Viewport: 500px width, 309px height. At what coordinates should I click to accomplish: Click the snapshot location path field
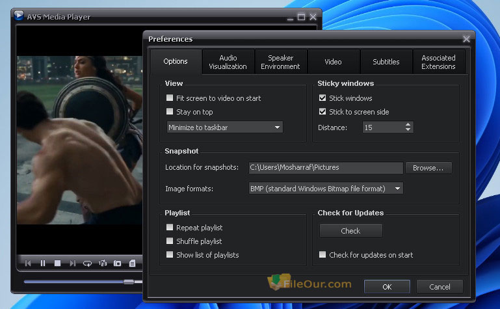point(326,167)
